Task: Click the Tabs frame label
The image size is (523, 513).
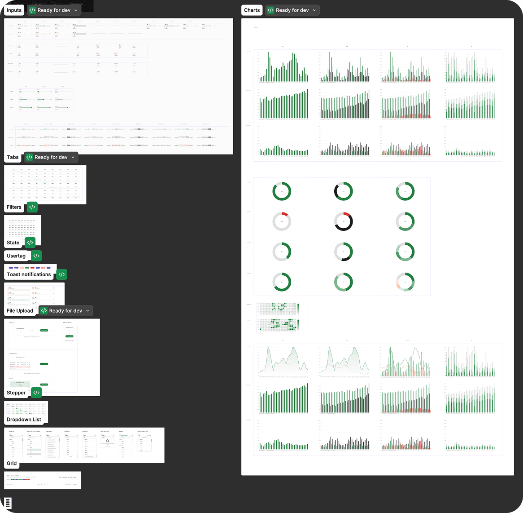Action: (13, 157)
